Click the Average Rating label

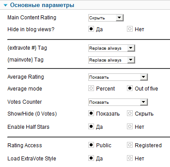coord(25,77)
